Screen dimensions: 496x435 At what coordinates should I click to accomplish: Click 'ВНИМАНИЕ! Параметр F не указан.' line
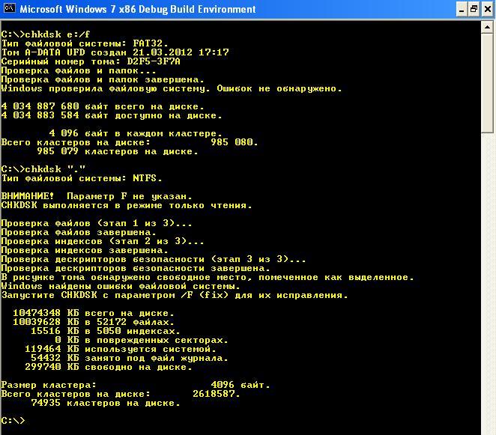(x=97, y=196)
